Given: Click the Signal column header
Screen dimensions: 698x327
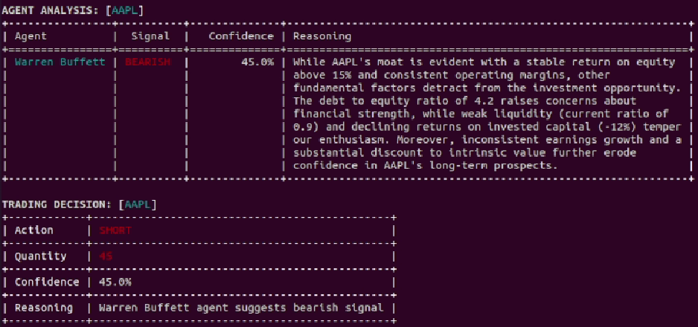Looking at the screenshot, I should click(150, 36).
